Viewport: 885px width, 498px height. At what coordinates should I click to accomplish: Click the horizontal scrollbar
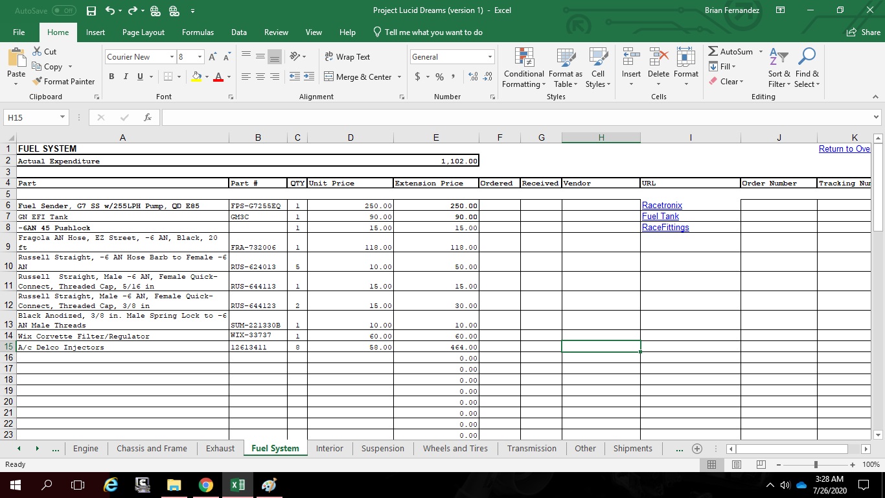tap(792, 449)
